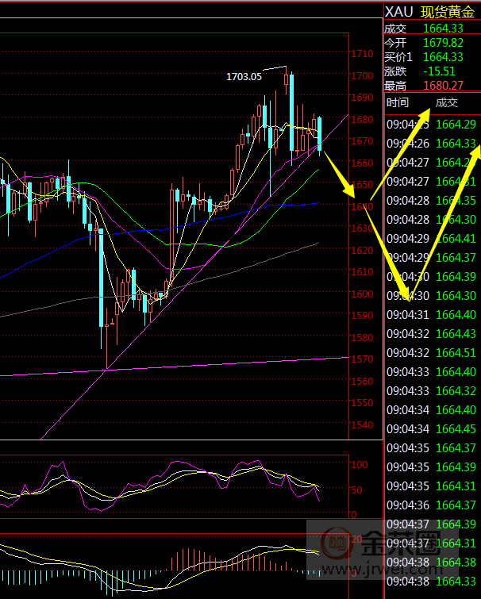This screenshot has height=599, width=481.
Task: Select last tick row 09:04:38 at 1664.33
Action: (x=432, y=582)
